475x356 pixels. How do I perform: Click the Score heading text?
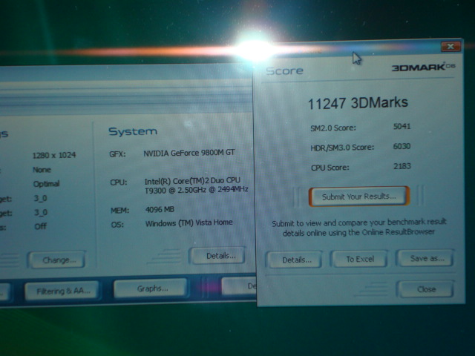(x=284, y=71)
